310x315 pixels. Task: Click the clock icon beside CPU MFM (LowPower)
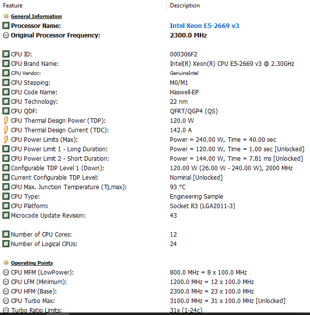[6, 272]
